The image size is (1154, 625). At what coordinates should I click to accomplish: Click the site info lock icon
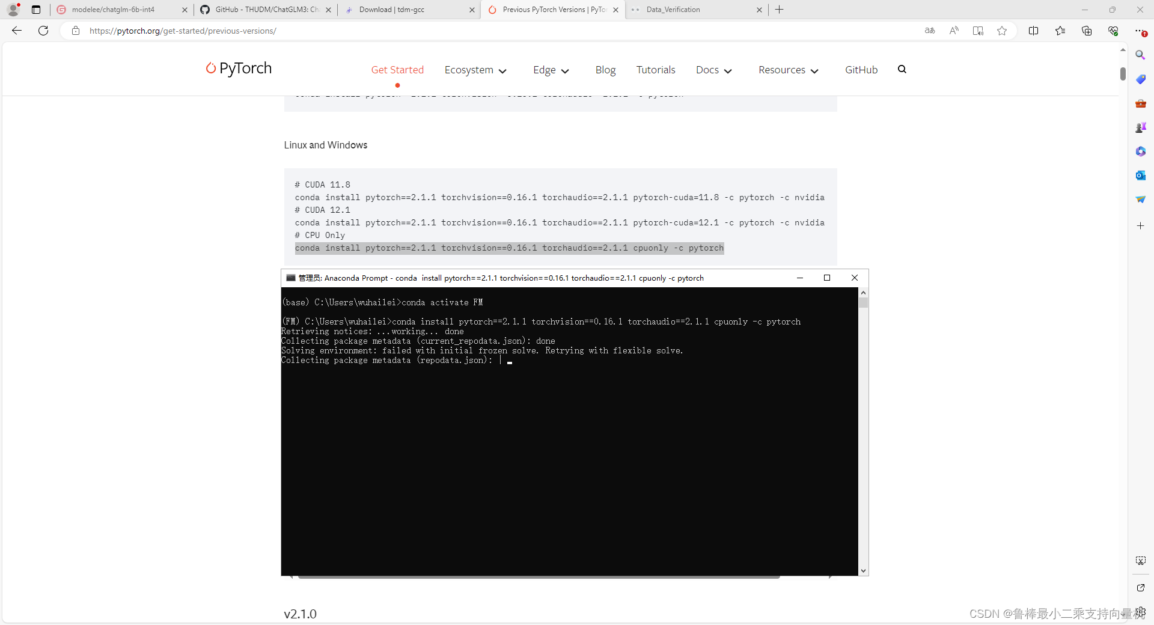[x=76, y=31]
